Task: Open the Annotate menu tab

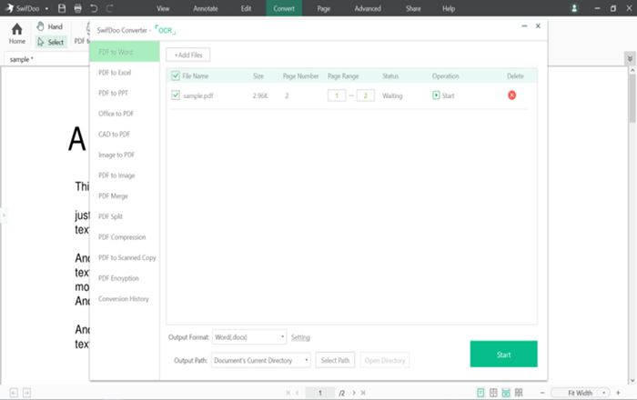Action: tap(205, 8)
